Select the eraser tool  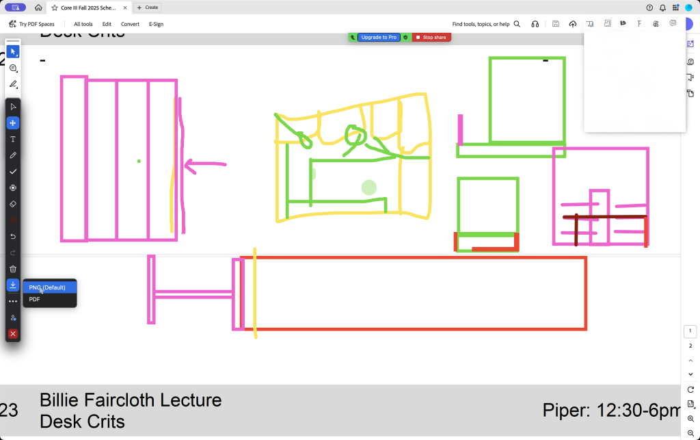click(13, 204)
